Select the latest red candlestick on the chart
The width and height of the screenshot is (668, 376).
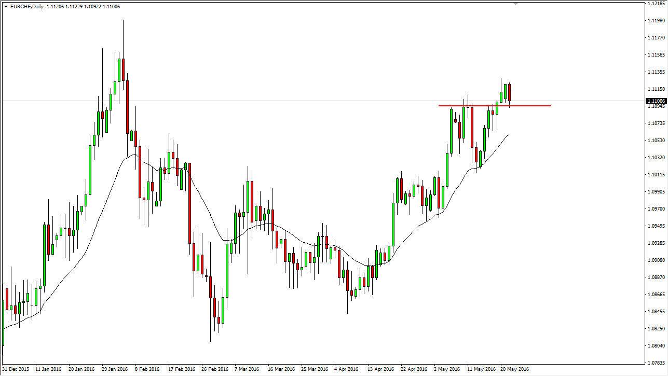pyautogui.click(x=509, y=91)
